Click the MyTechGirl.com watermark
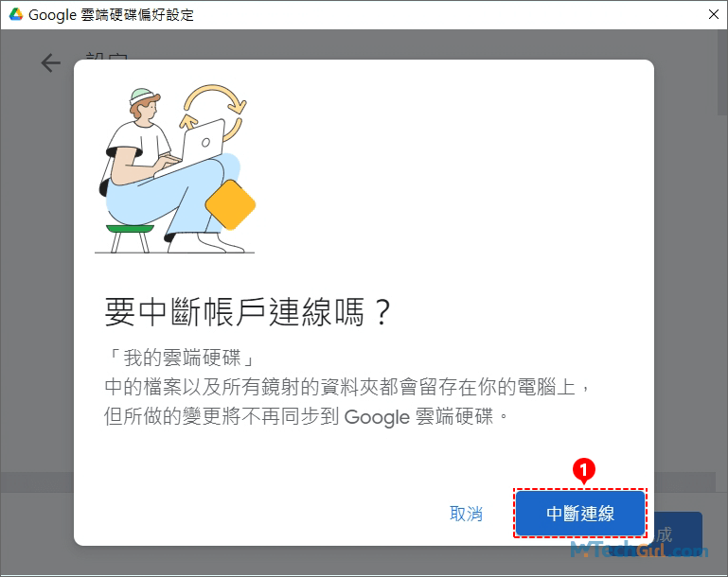Screen dimensions: 728x577 (x=639, y=550)
